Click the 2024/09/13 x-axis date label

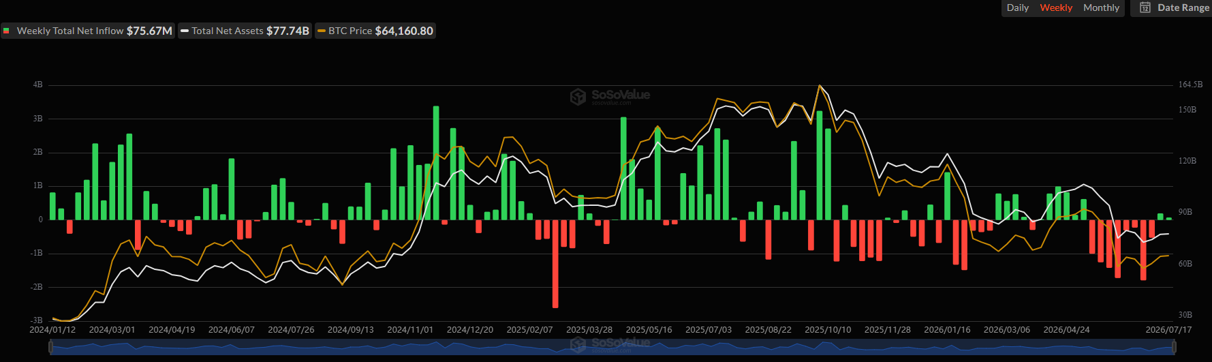[350, 330]
